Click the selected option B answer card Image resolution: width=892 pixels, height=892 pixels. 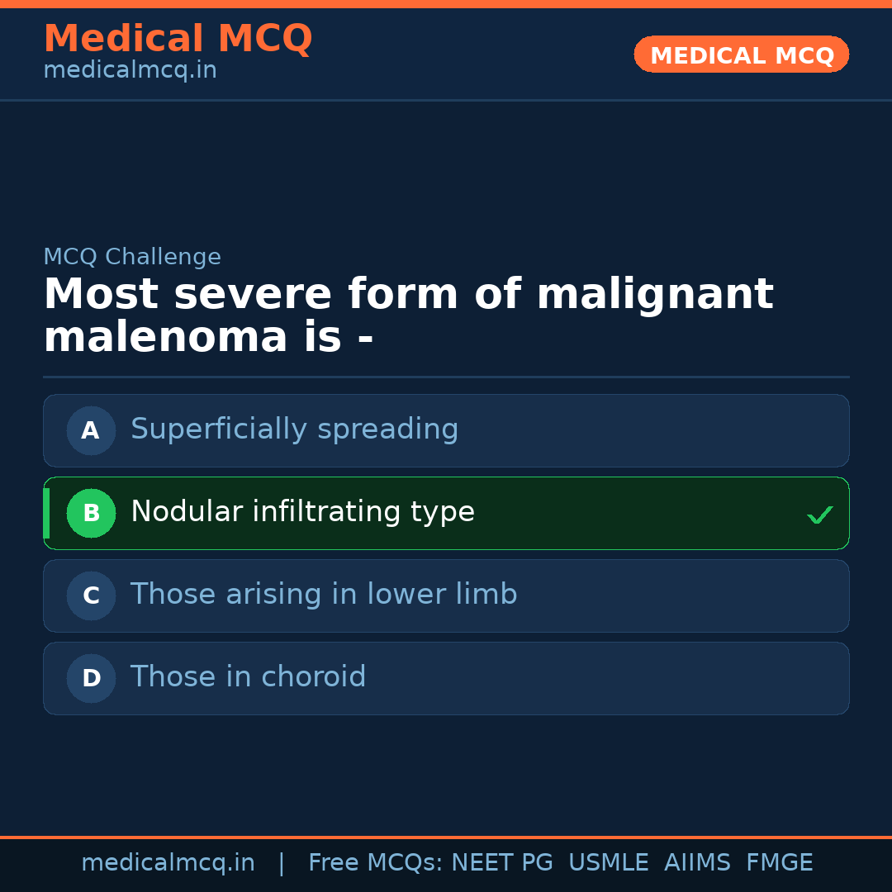446,513
